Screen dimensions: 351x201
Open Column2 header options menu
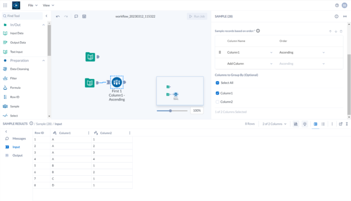coord(130,133)
